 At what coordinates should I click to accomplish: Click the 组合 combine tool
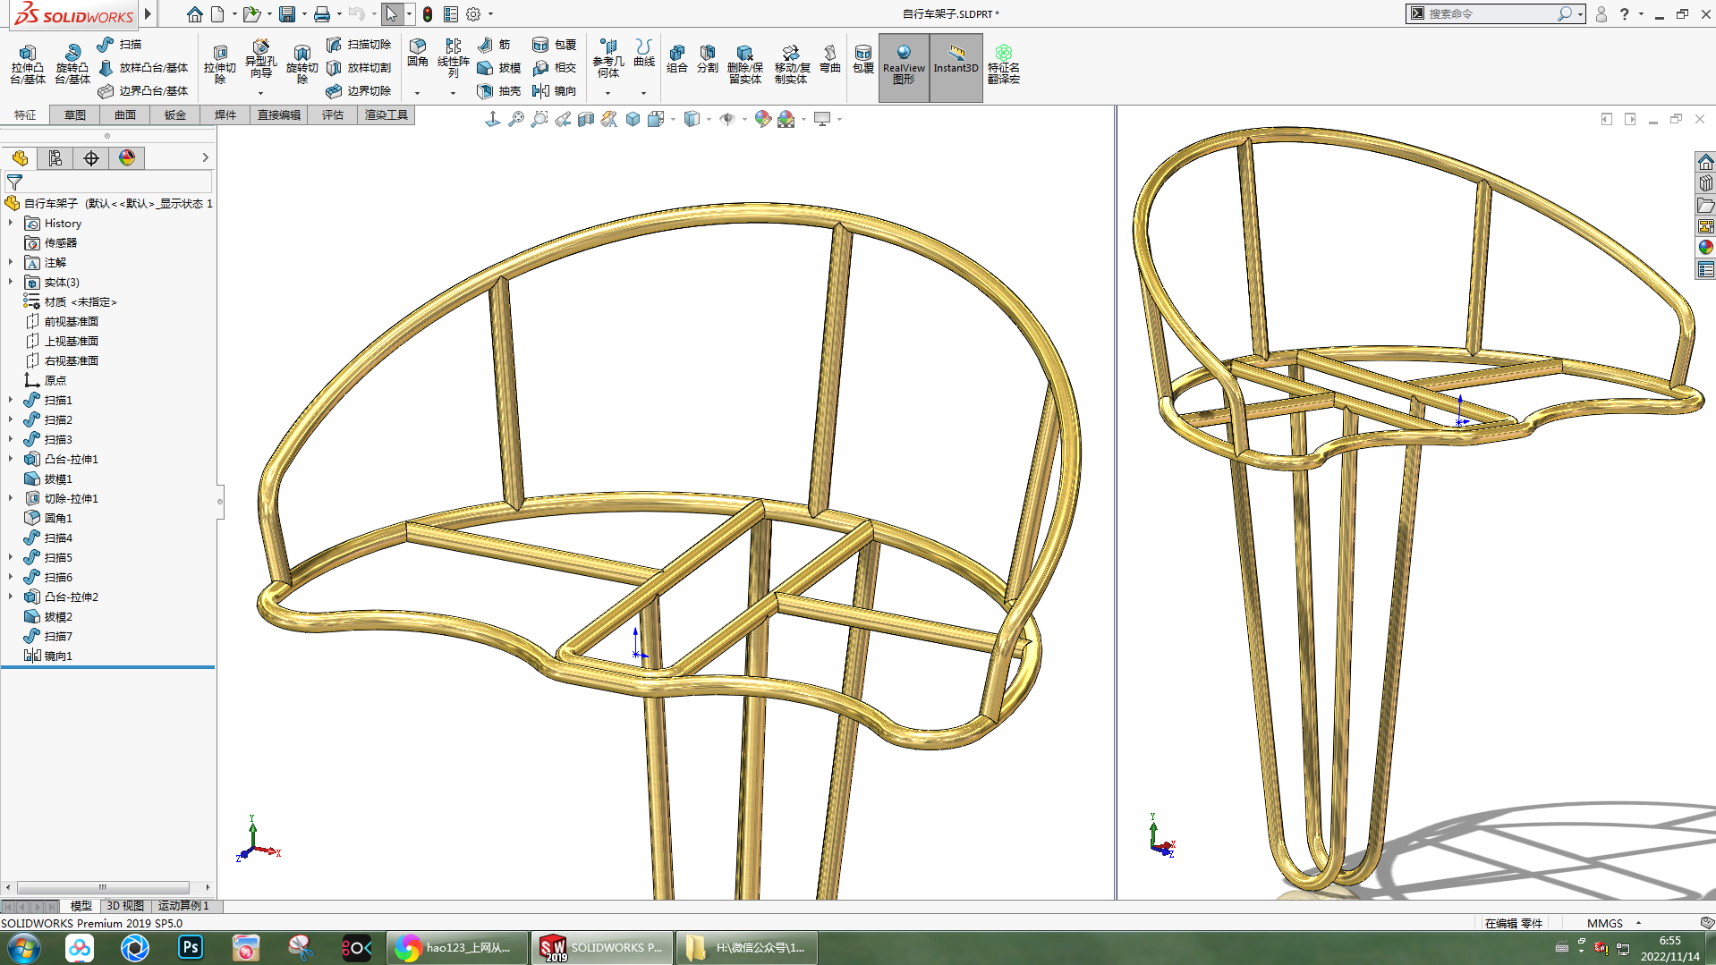677,59
